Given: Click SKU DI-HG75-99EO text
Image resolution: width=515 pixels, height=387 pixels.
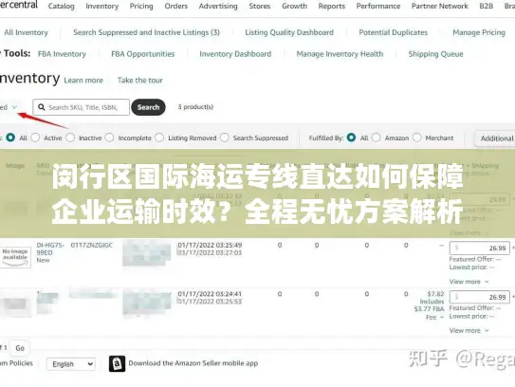Looking at the screenshot, I should (50, 249).
